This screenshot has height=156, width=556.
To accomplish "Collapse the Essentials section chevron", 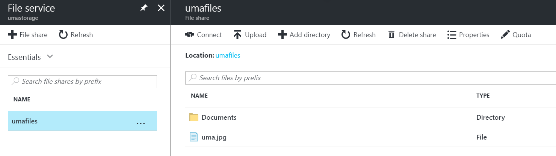I will [x=50, y=57].
